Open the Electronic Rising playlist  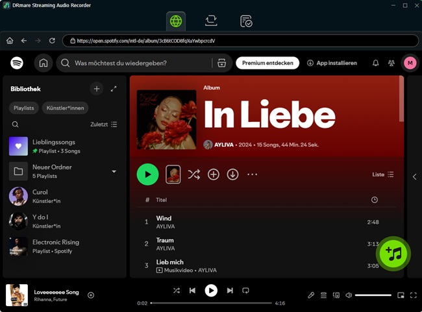pos(63,246)
